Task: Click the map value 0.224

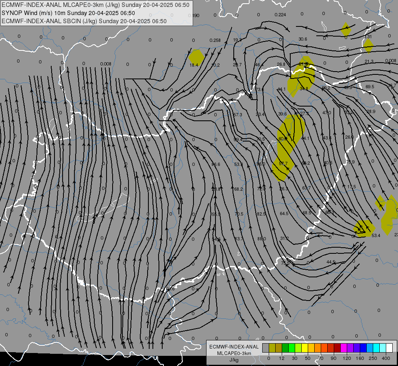Action: click(x=280, y=15)
